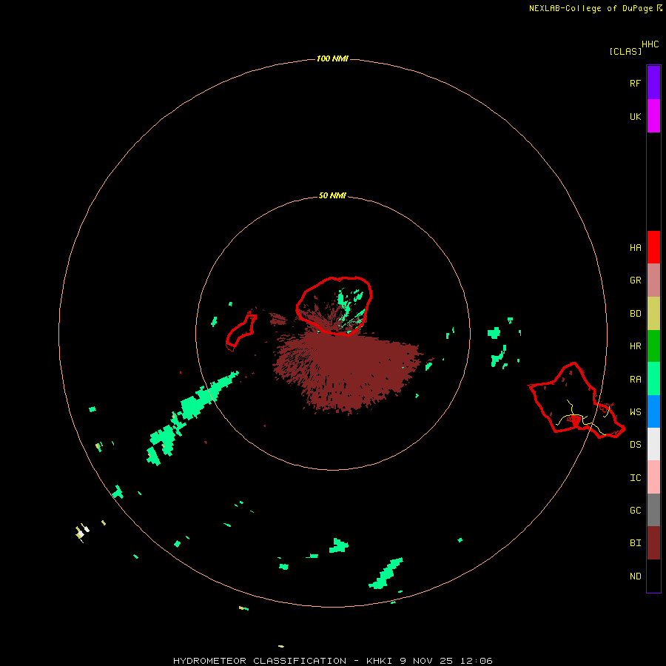Click the "RA" legend label
This screenshot has width=666, height=666.
point(635,380)
